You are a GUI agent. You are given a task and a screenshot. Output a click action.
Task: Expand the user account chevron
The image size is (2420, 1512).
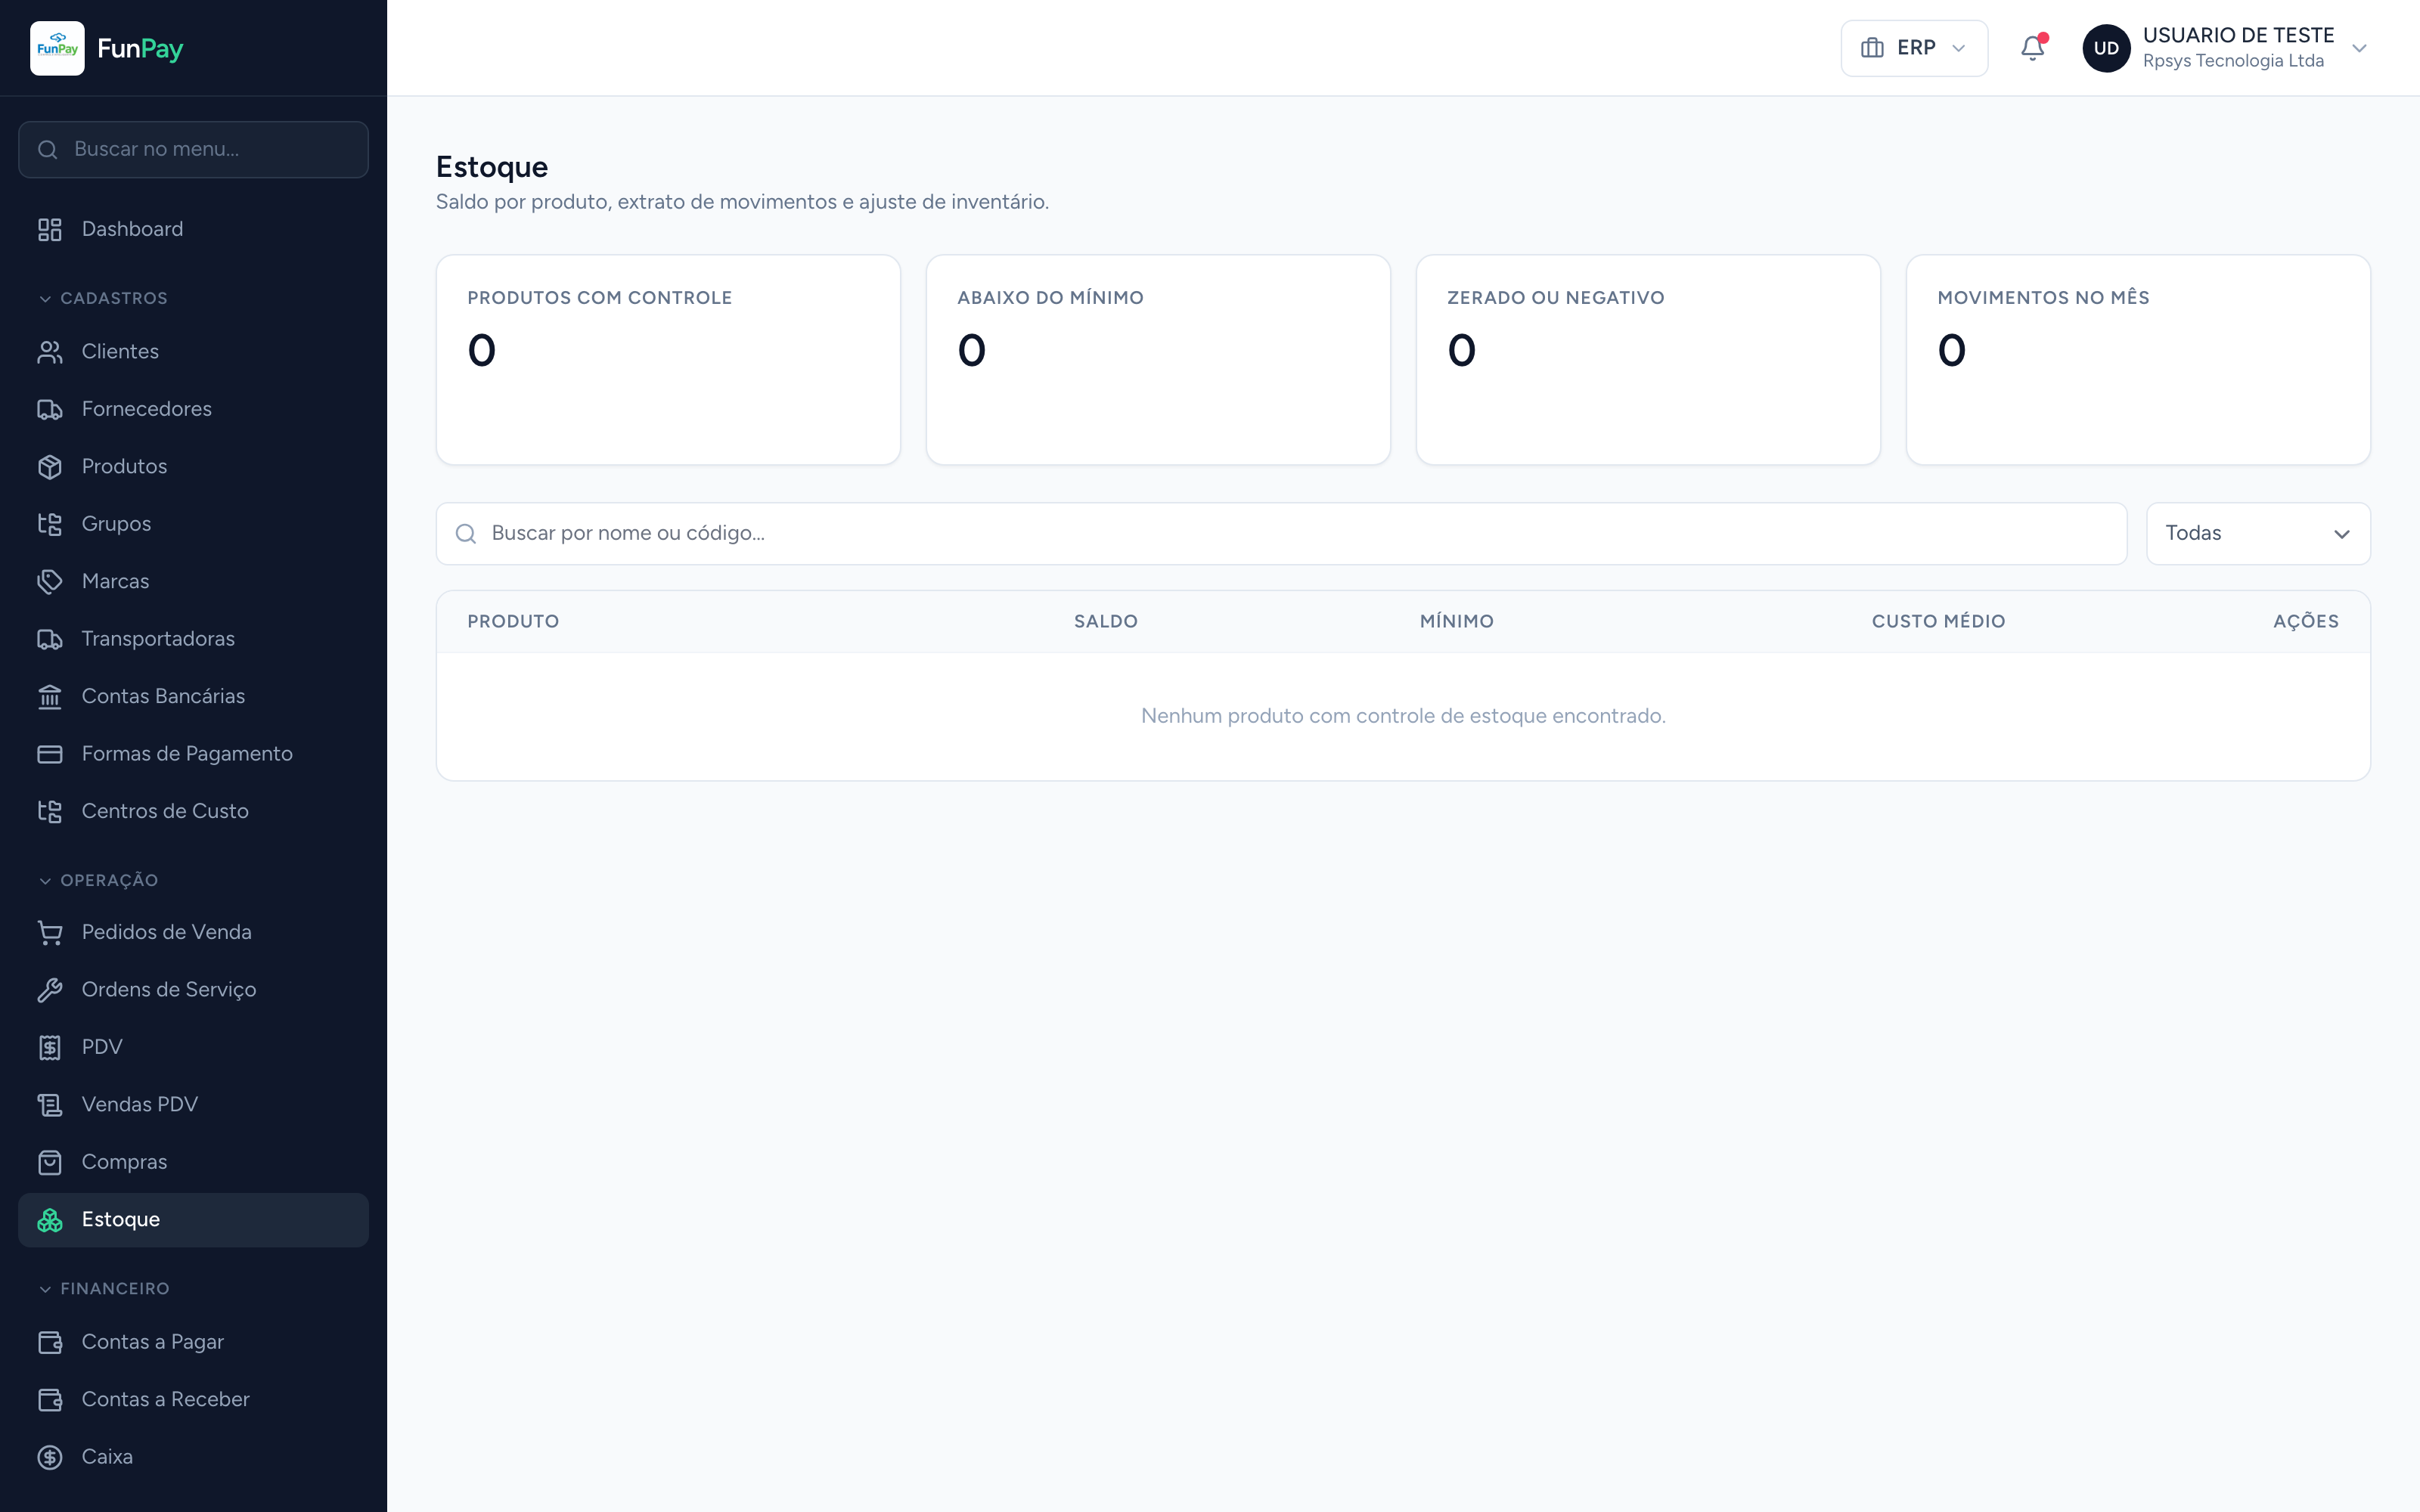pyautogui.click(x=2359, y=48)
